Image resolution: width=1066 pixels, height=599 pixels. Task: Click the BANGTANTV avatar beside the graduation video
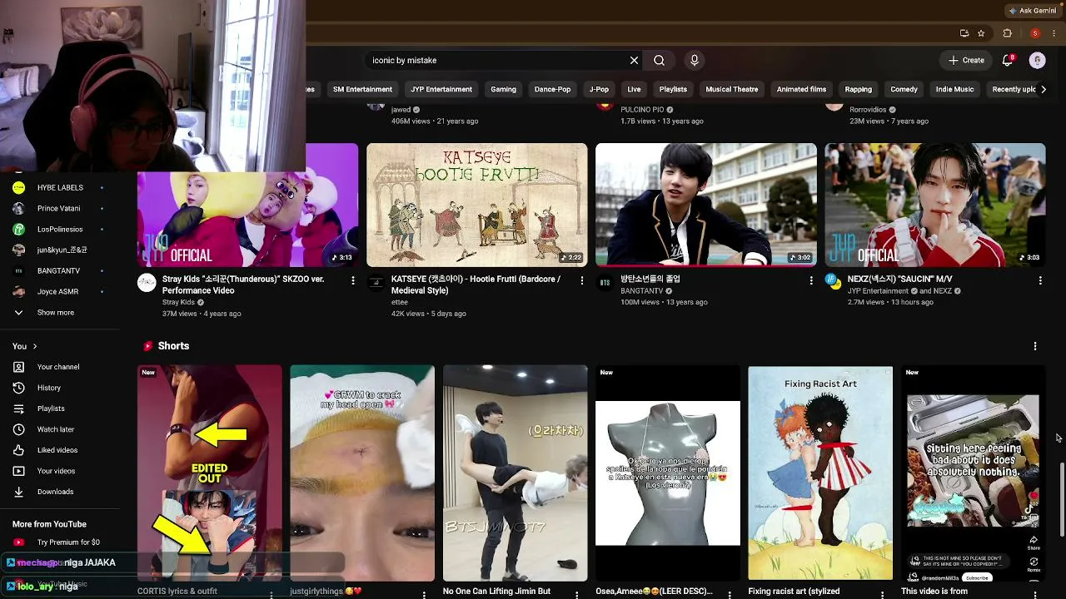point(605,283)
